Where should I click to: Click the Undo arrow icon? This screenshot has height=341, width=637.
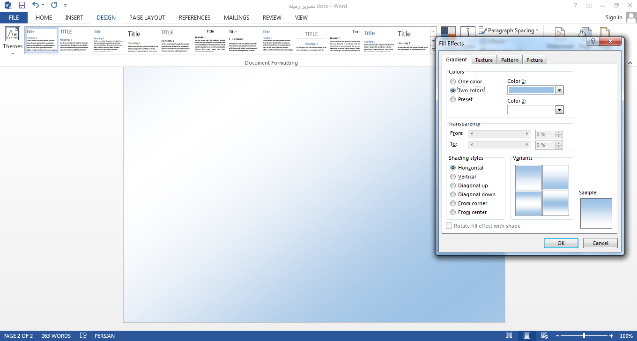coord(36,6)
